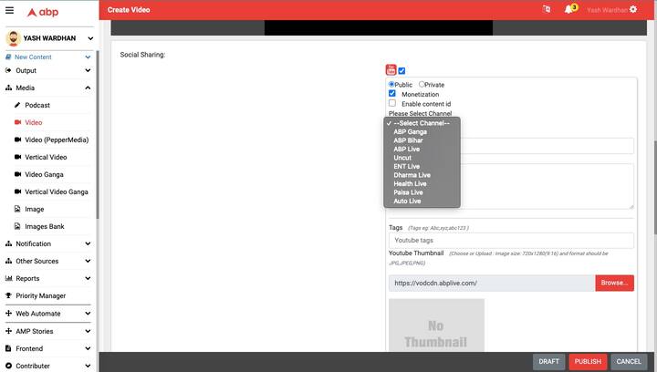Image resolution: width=657 pixels, height=372 pixels.
Task: Click the Vertical Video Ganga camera icon
Action: pyautogui.click(x=17, y=191)
